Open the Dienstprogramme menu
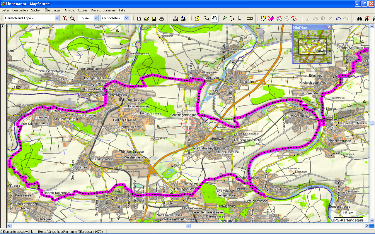Image resolution: width=375 pixels, height=234 pixels. [x=103, y=10]
